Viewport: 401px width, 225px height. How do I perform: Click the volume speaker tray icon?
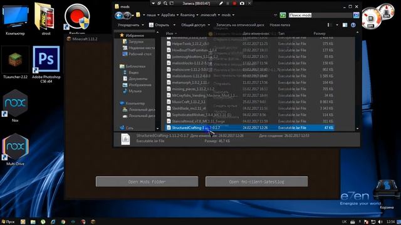[x=380, y=222]
